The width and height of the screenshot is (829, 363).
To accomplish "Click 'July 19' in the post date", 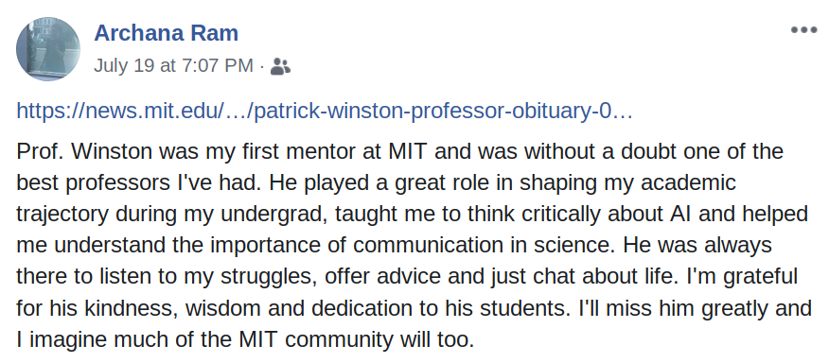I will coord(124,65).
